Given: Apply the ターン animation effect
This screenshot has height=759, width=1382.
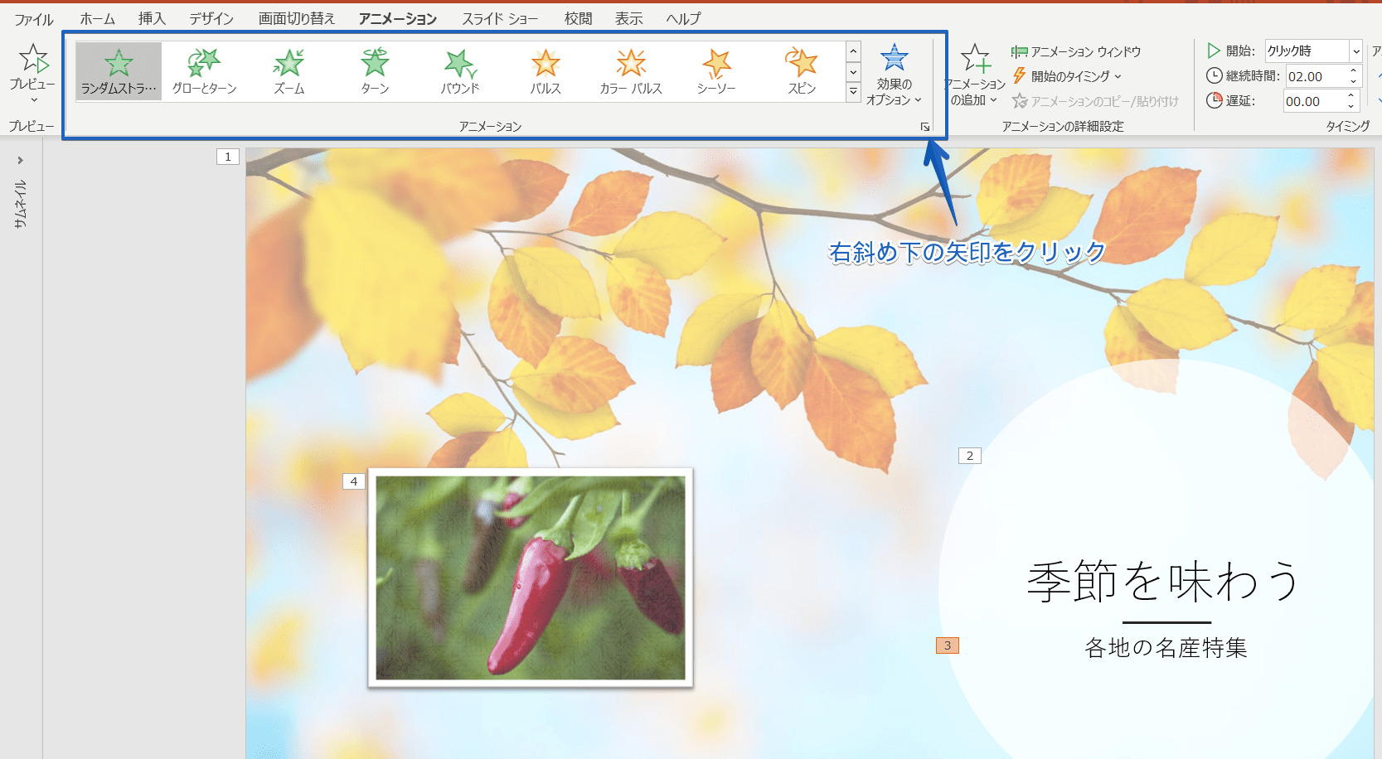Looking at the screenshot, I should click(x=375, y=71).
